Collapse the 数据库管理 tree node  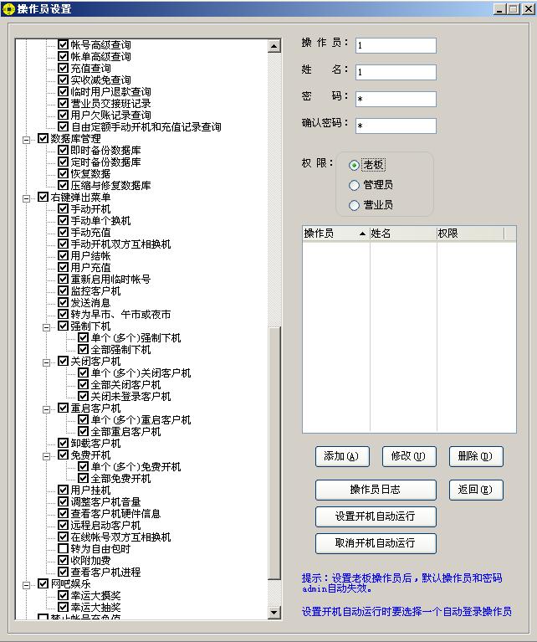pyautogui.click(x=26, y=140)
